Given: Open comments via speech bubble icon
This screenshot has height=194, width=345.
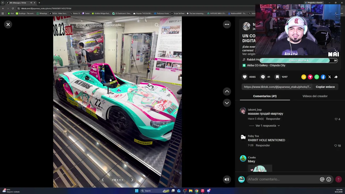Looking at the screenshot, I should tap(263, 77).
